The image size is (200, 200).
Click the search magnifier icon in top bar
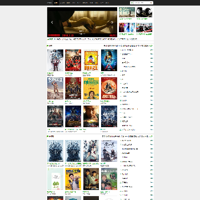coord(151,3)
